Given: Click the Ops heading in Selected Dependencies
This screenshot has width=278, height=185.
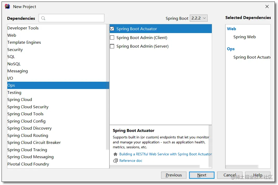Looking at the screenshot, I should (231, 49).
